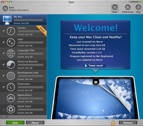The height and width of the screenshot is (126, 143).
Task: Click the My Mac label
Action: click(18, 17)
